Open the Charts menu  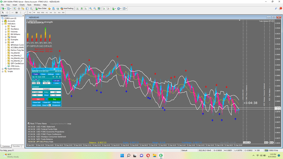coord(22,5)
